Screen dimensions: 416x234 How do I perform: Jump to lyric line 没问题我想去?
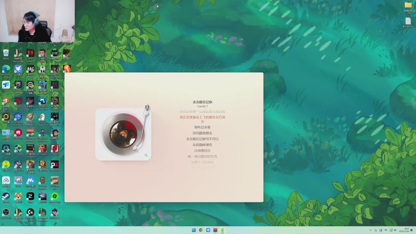202,133
